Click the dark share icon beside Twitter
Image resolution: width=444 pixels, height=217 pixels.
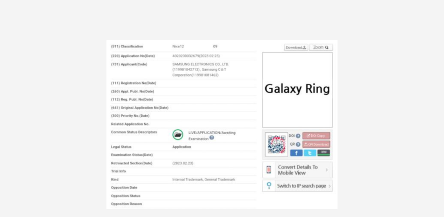(x=323, y=153)
